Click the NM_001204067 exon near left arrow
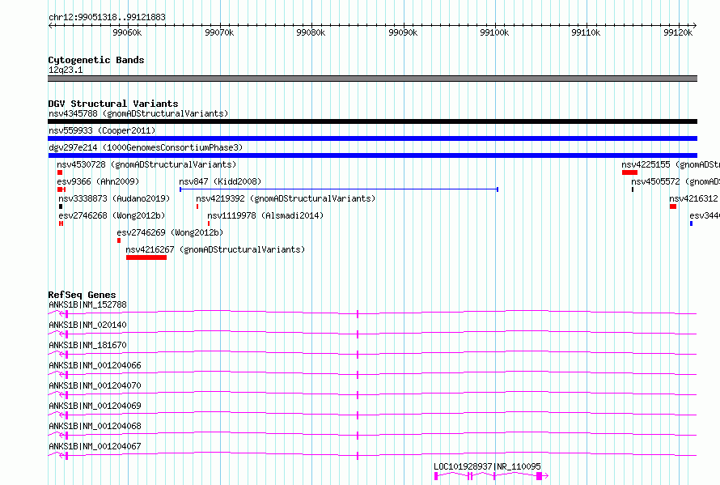720x485 pixels. tap(66, 456)
